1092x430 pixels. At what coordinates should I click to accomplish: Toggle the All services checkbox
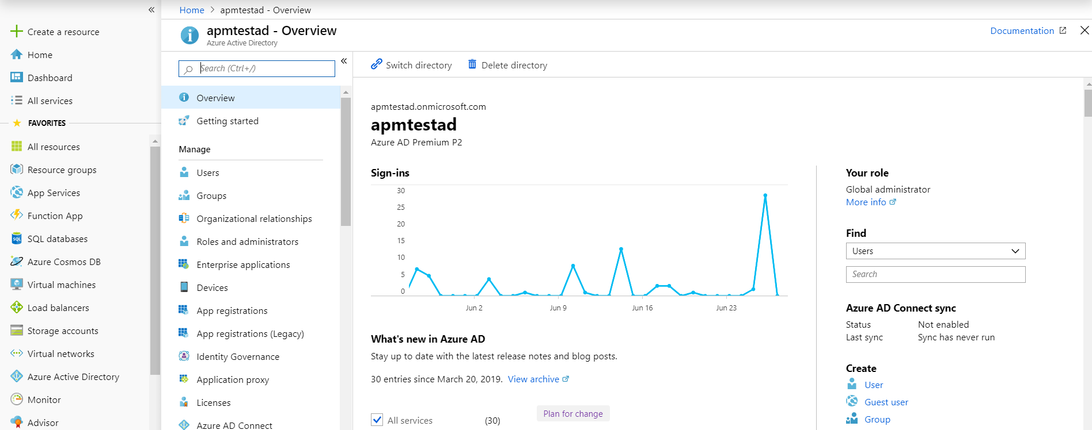(x=377, y=420)
